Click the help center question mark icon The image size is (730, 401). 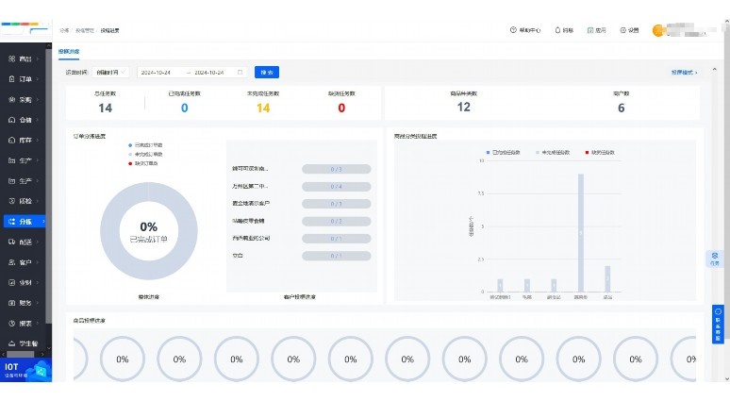click(x=513, y=30)
